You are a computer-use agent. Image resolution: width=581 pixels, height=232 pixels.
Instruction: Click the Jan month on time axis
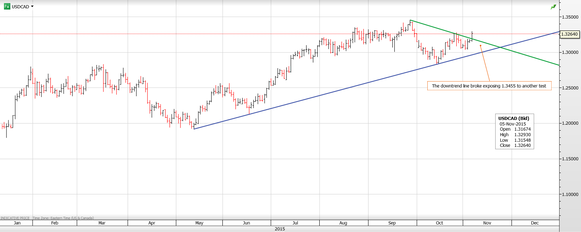pyautogui.click(x=17, y=223)
